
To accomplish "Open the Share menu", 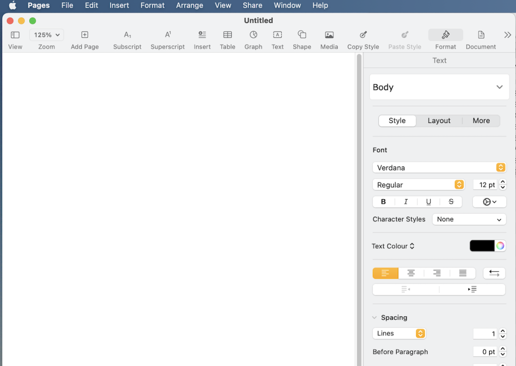I will pos(252,5).
